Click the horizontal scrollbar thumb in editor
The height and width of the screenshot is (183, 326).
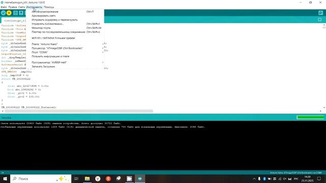click(79, 111)
